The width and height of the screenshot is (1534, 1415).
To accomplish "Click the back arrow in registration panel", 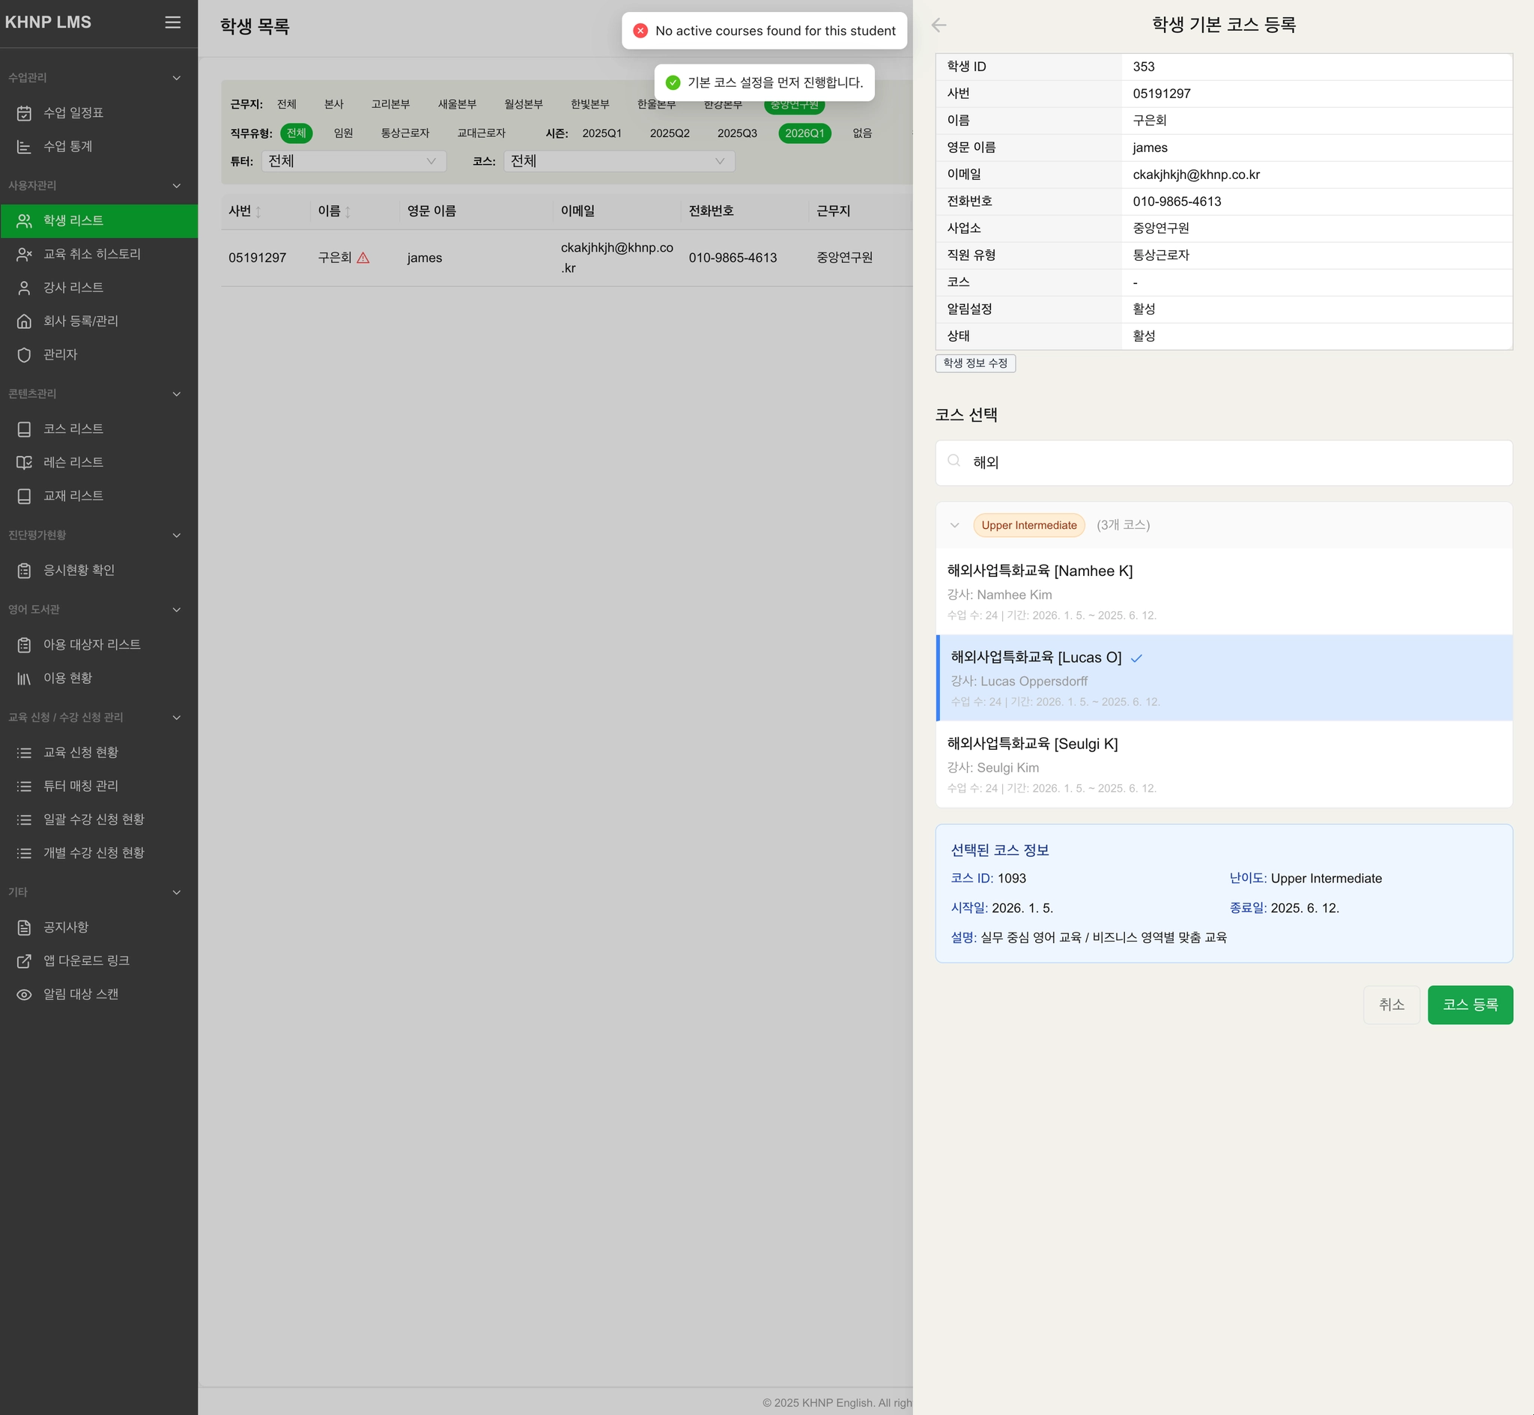I will coord(939,25).
